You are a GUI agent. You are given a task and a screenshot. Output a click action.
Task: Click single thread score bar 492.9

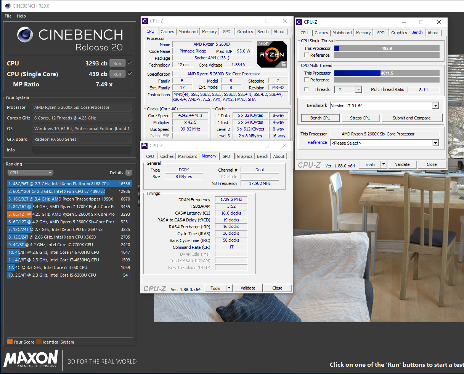point(387,48)
